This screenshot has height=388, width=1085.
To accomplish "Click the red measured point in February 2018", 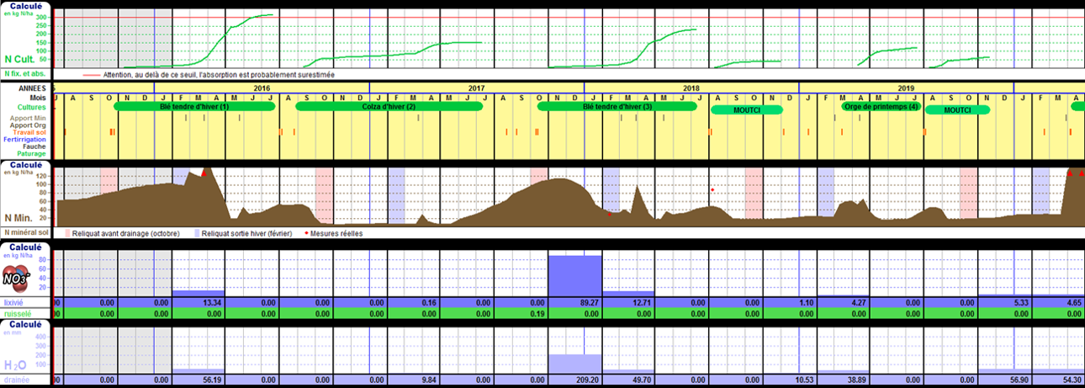I will [610, 214].
